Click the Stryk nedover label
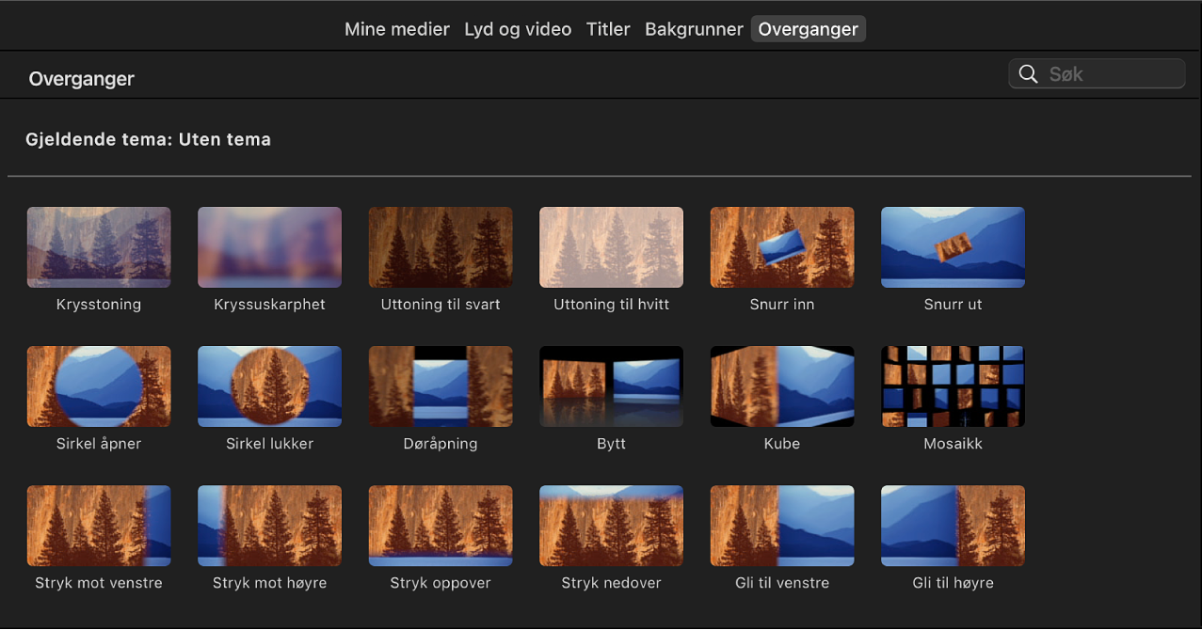Viewport: 1202px width, 630px height. pos(611,583)
